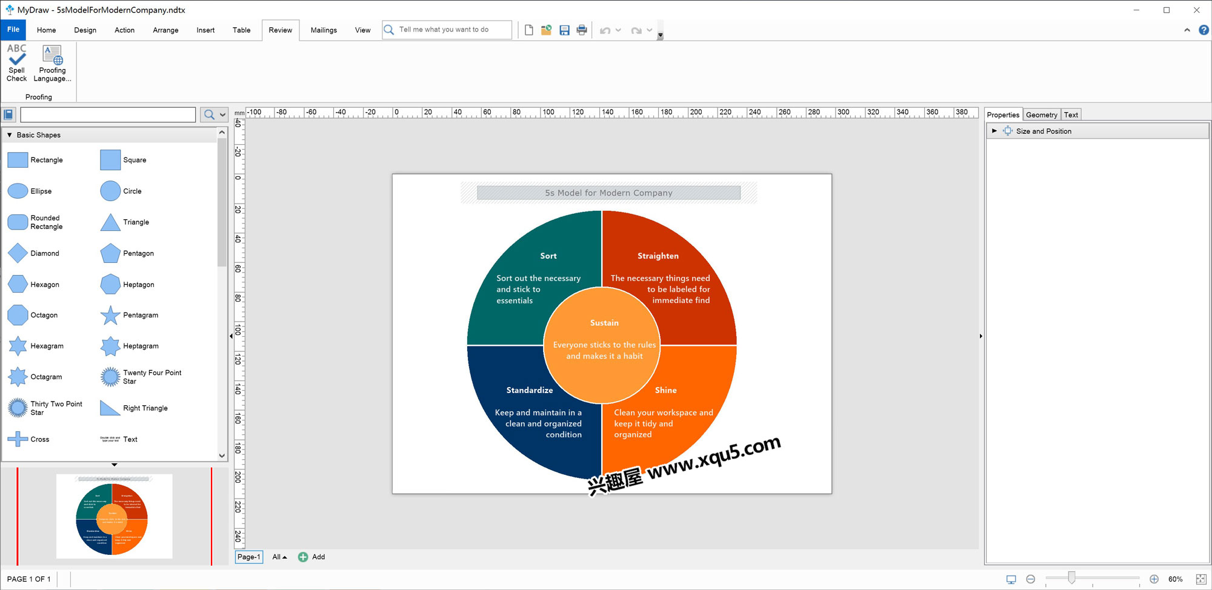The height and width of the screenshot is (590, 1212).
Task: Collapse the ribbon with the chevron
Action: (1187, 30)
